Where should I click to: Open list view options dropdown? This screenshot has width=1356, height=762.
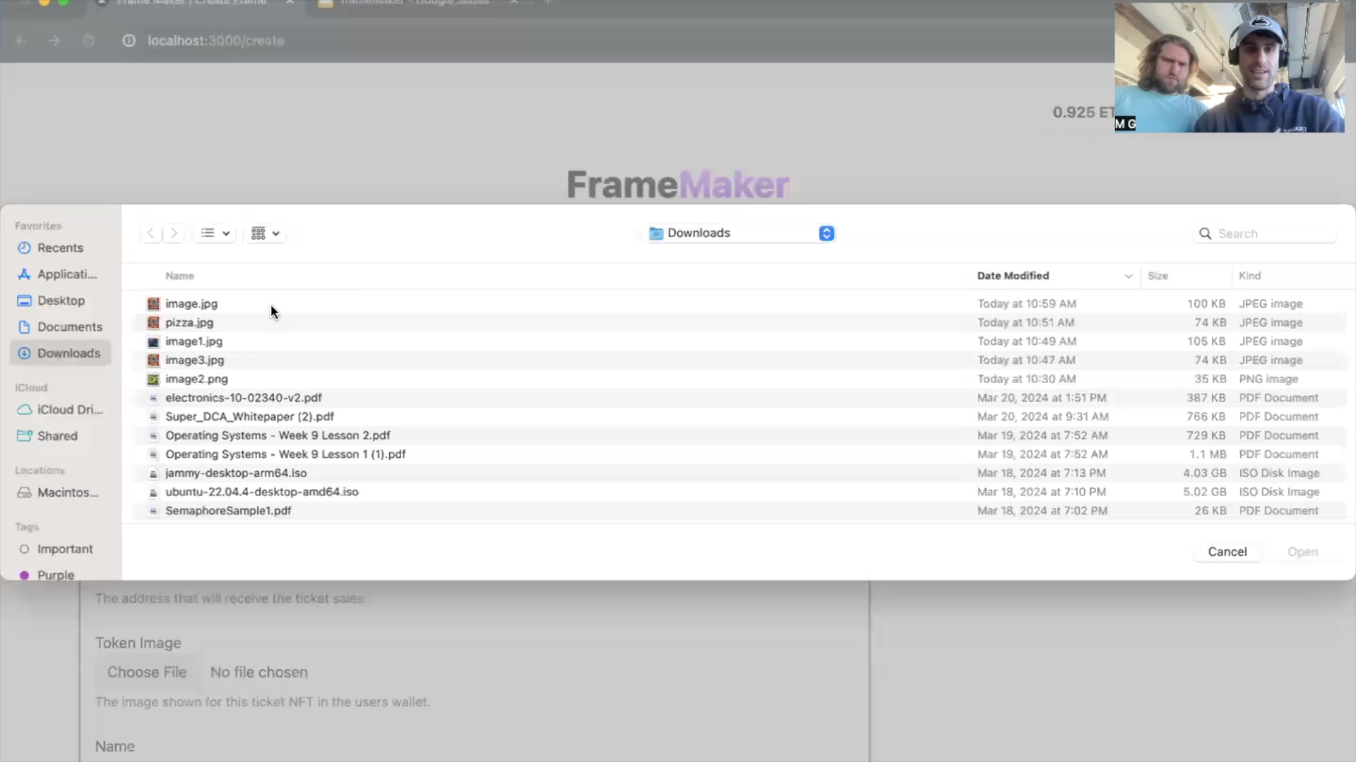pyautogui.click(x=215, y=233)
